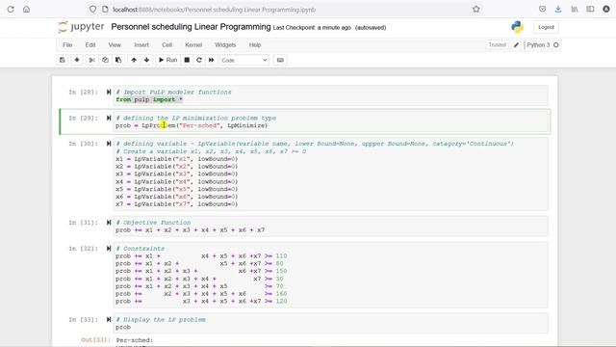This screenshot has height=347, width=616.
Task: Open the Edit menu
Action: pos(90,45)
